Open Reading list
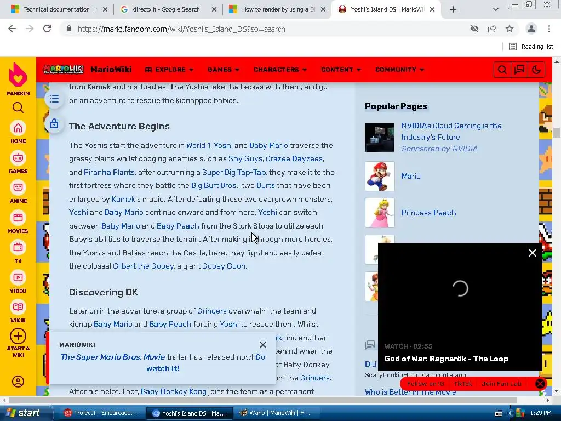Image resolution: width=561 pixels, height=421 pixels. [x=531, y=47]
